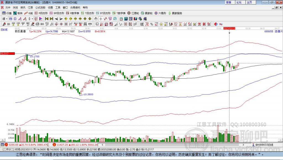283x160 pixels.
Task: Open the 9T四方形 tool
Action: (x=103, y=13)
